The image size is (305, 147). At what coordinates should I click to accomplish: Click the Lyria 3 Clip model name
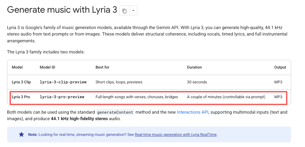click(x=21, y=82)
